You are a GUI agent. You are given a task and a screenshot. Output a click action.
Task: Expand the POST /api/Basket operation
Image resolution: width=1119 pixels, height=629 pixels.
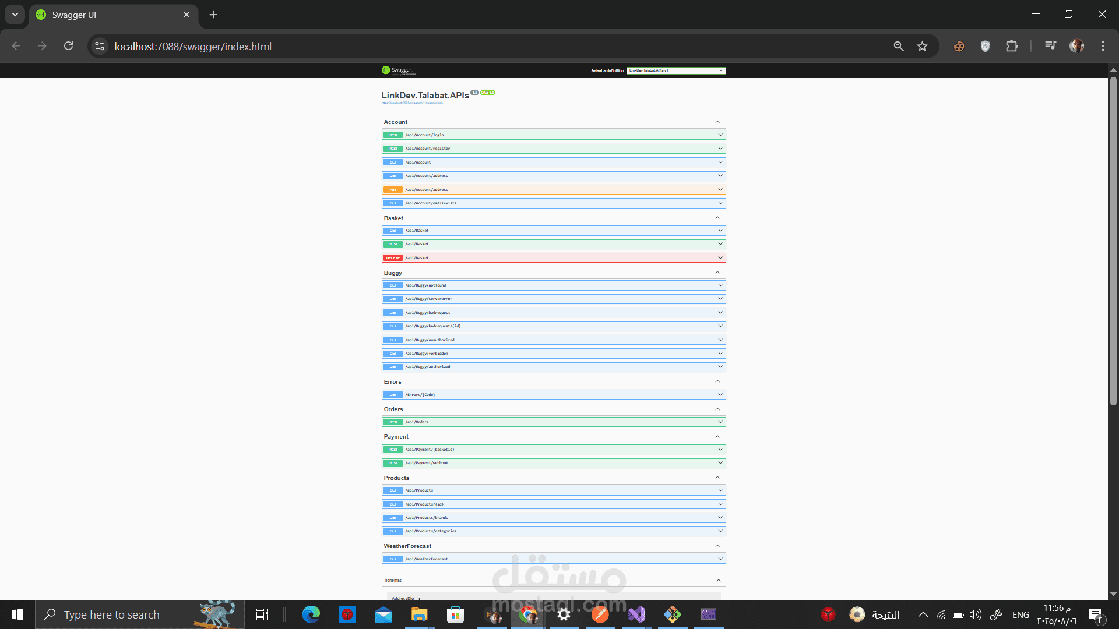[x=554, y=244]
